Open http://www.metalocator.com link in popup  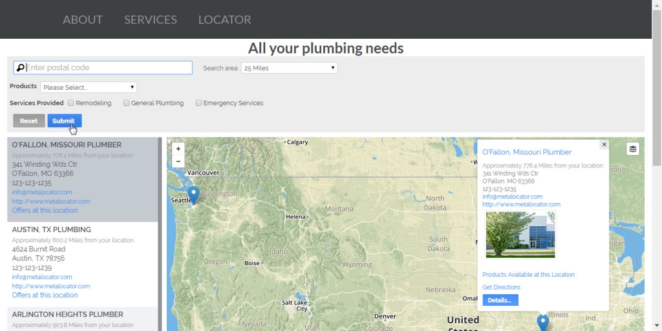point(522,204)
